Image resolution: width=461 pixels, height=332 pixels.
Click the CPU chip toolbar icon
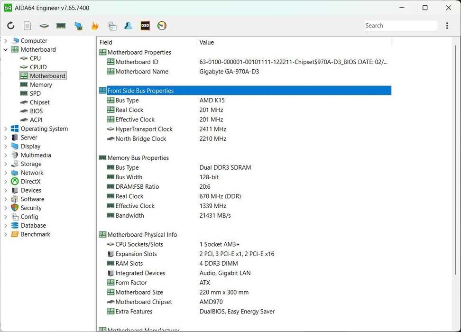pos(44,26)
